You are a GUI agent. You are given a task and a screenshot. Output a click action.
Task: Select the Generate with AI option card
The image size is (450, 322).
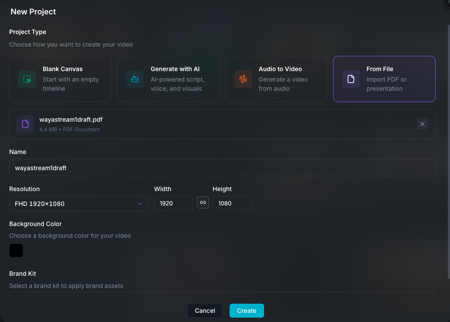click(168, 79)
